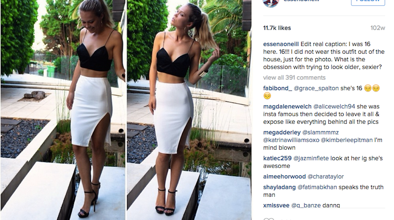Open commenter shayladang profile
Screen dimensions: 394x220
point(280,187)
